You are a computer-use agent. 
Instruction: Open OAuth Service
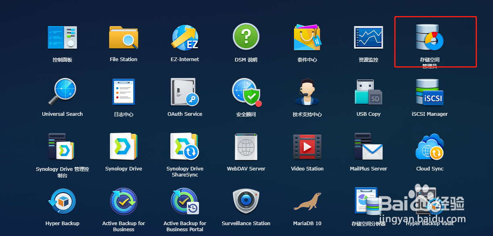[x=185, y=92]
